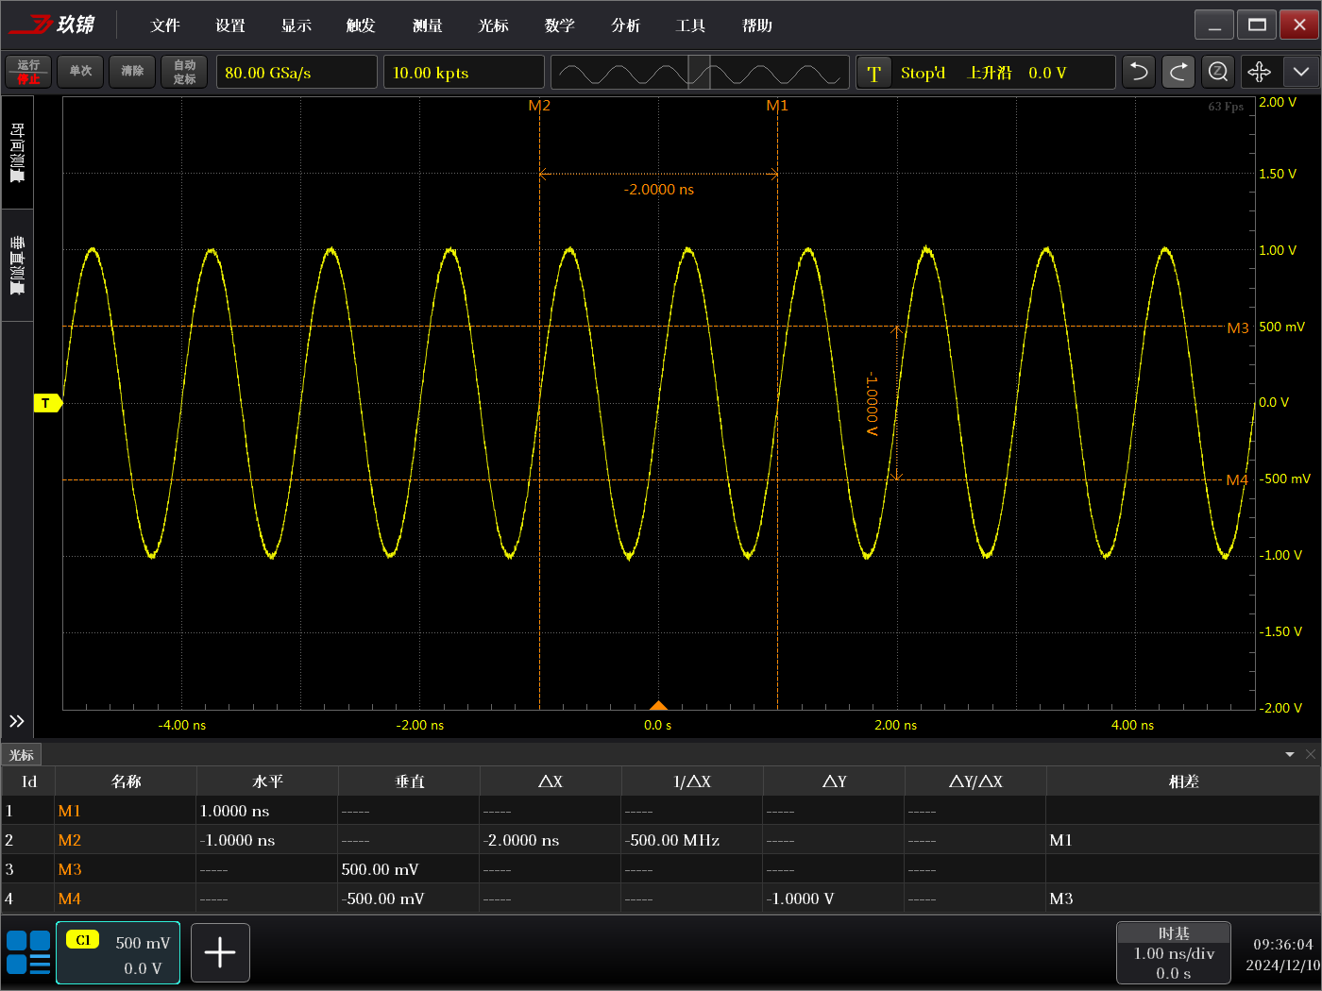
Task: Open the 帮助 (Help) menu
Action: [x=757, y=25]
